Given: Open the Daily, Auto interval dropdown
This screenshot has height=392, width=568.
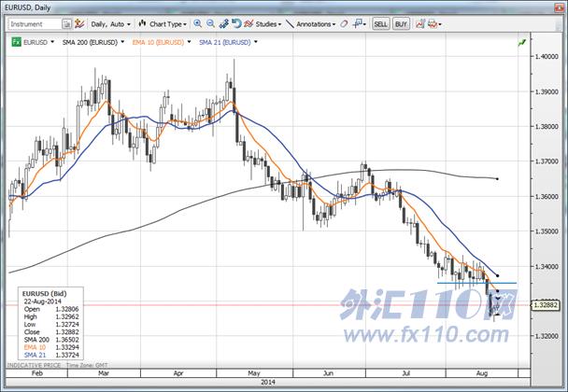Looking at the screenshot, I should click(x=110, y=24).
